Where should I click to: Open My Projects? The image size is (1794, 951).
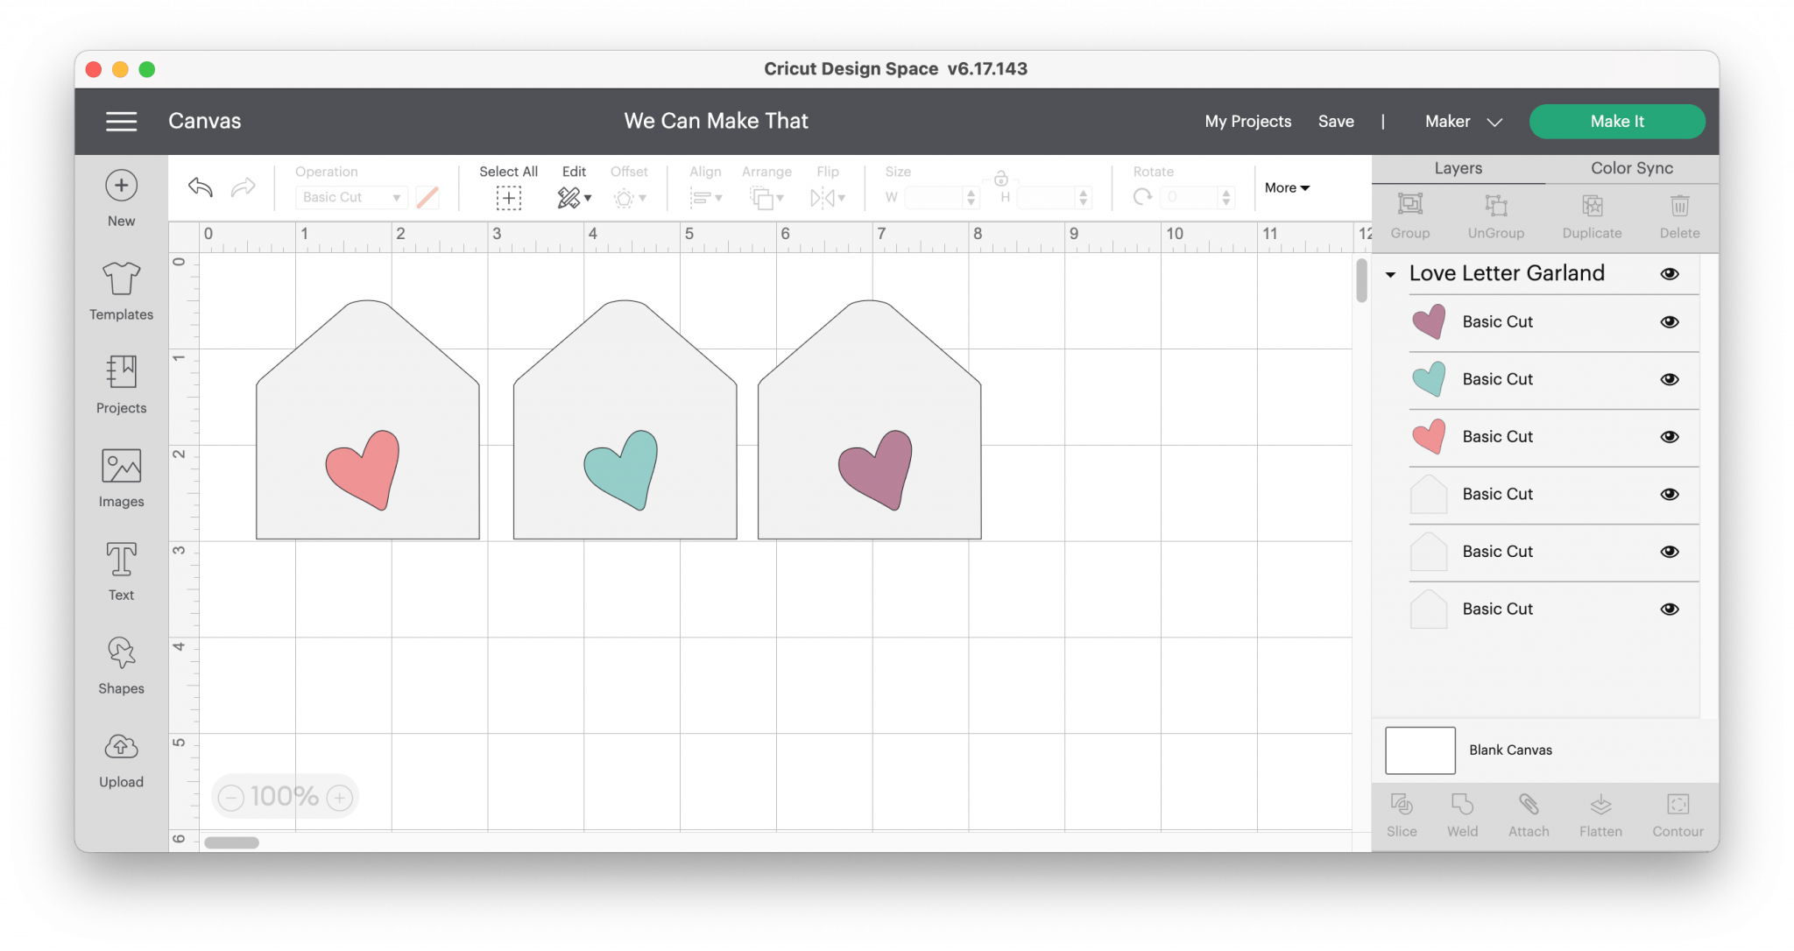click(x=1247, y=122)
